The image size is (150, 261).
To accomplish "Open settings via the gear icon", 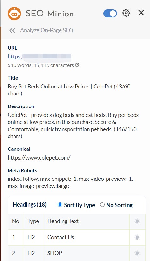I will click(x=126, y=13).
